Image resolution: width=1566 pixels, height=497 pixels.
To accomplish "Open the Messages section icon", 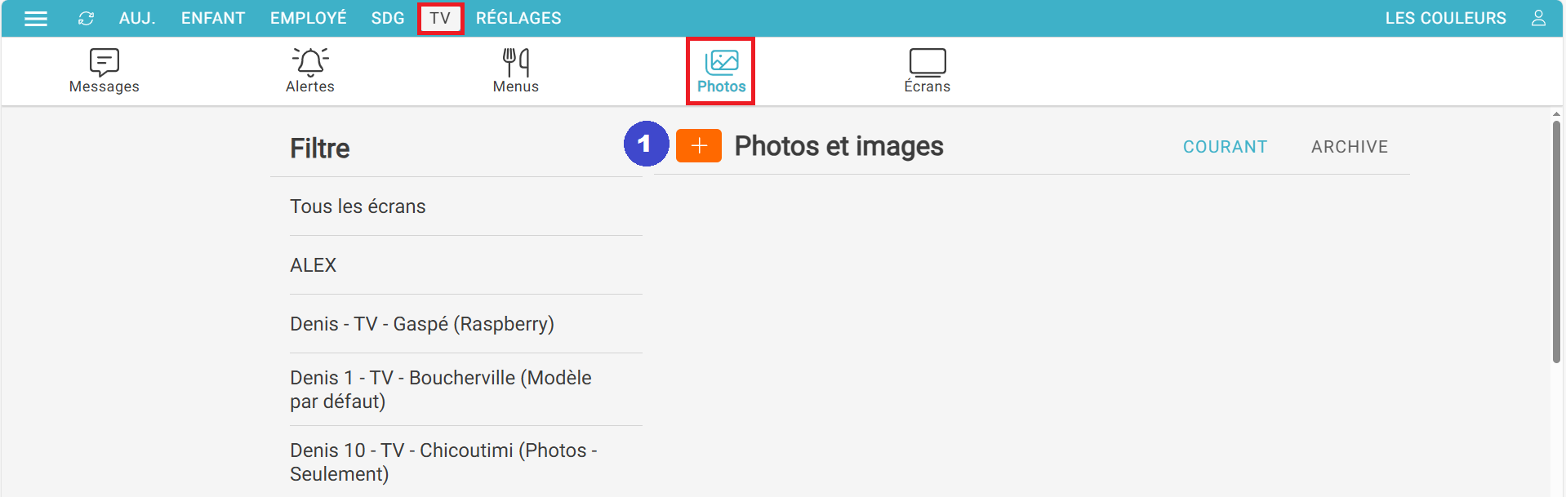I will (x=104, y=62).
